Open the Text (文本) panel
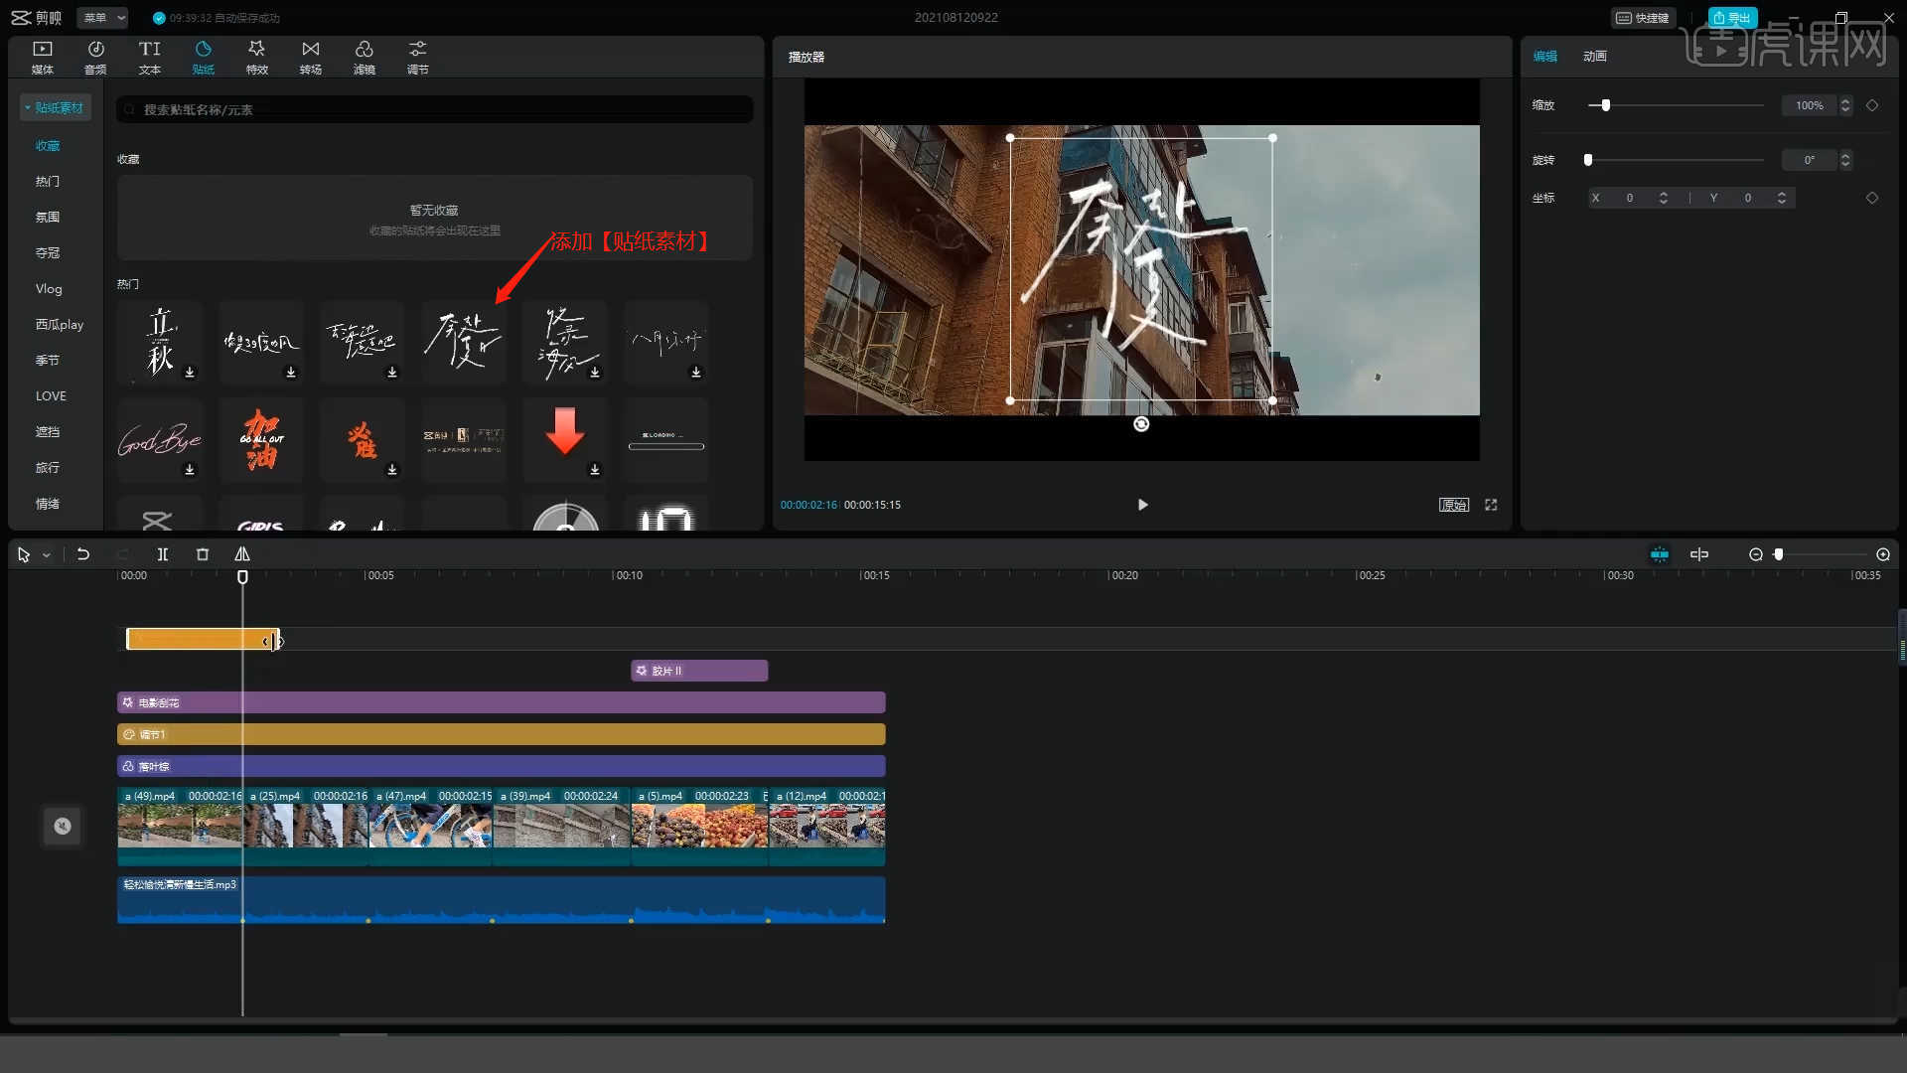The width and height of the screenshot is (1907, 1073). pyautogui.click(x=149, y=57)
